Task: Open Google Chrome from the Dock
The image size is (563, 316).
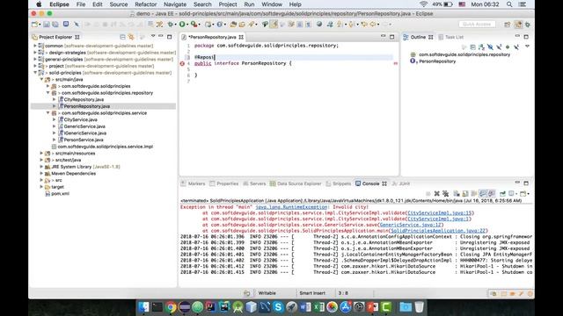Action: [171, 307]
